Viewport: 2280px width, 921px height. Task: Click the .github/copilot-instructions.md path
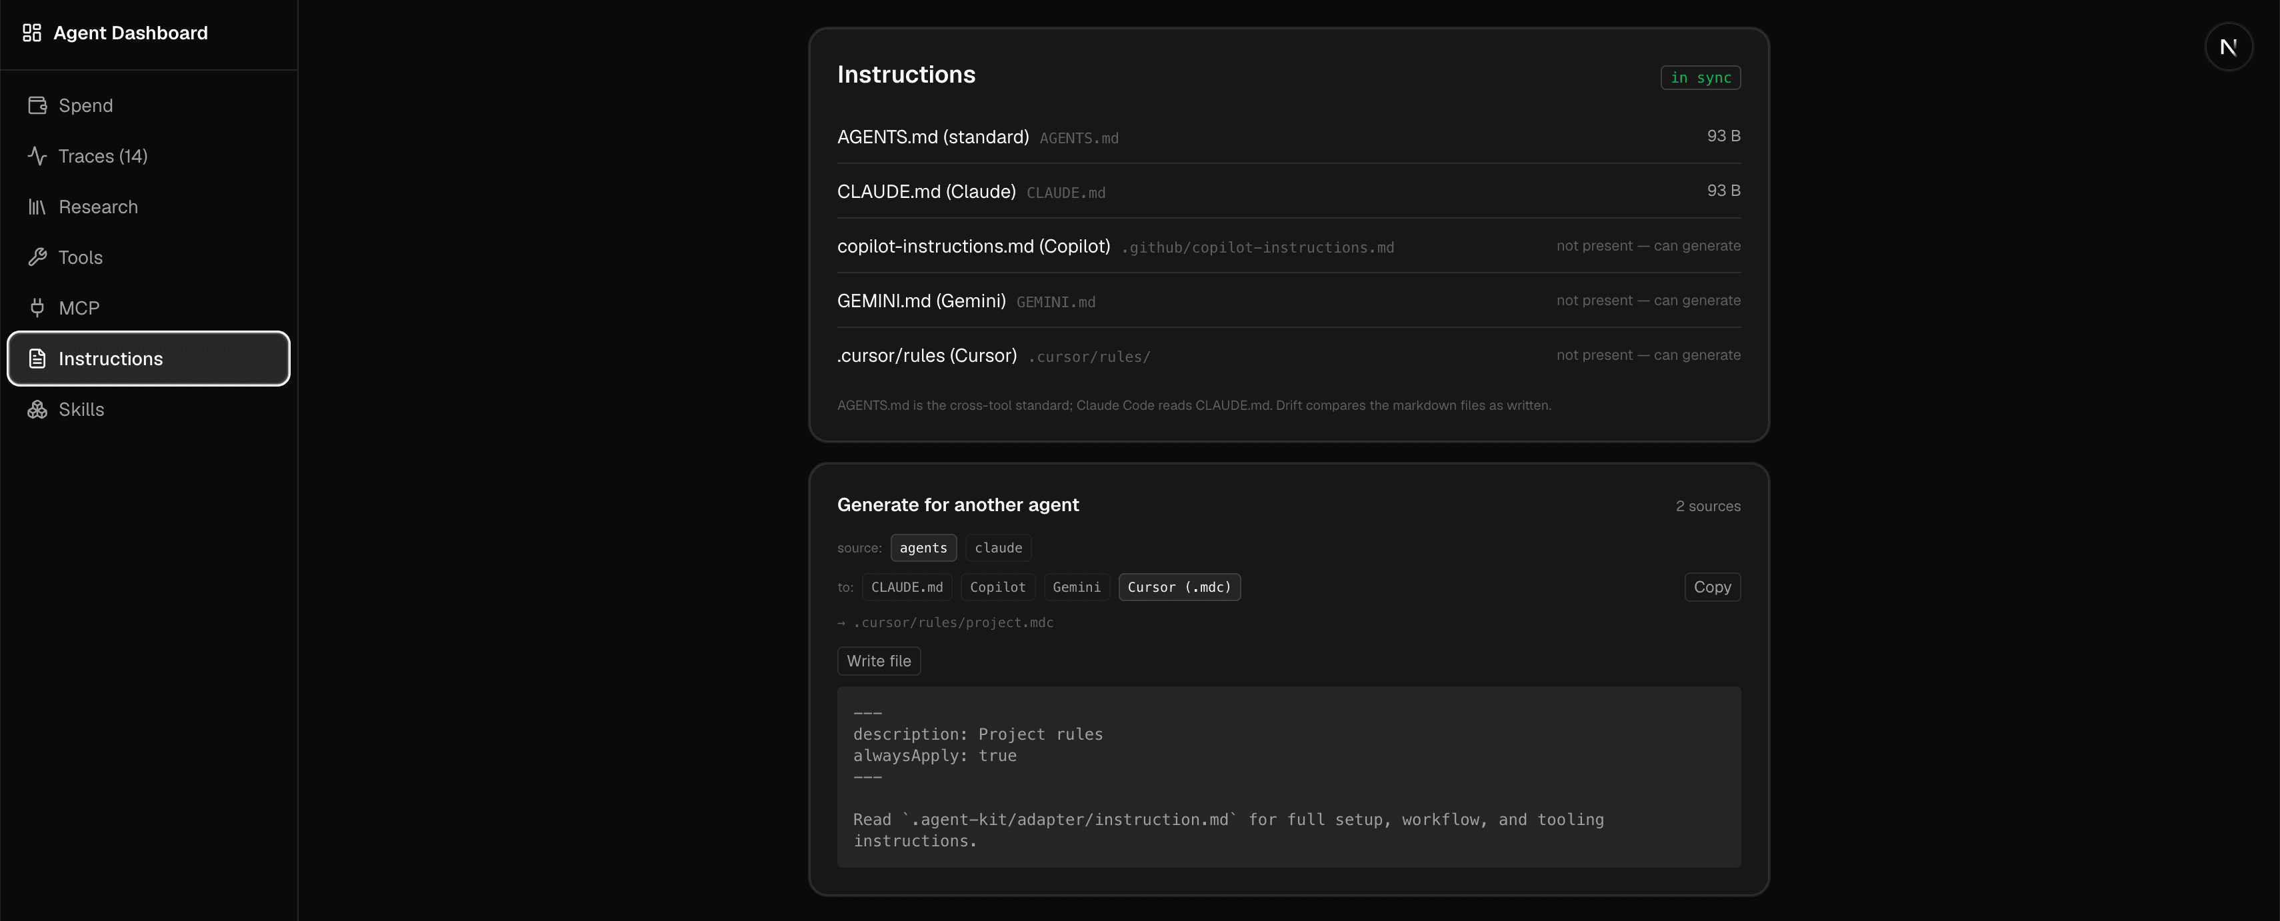tap(1258, 248)
